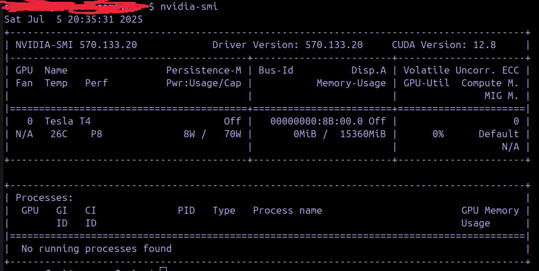Click the P8 performance state value
The height and width of the screenshot is (271, 539).
tap(97, 134)
